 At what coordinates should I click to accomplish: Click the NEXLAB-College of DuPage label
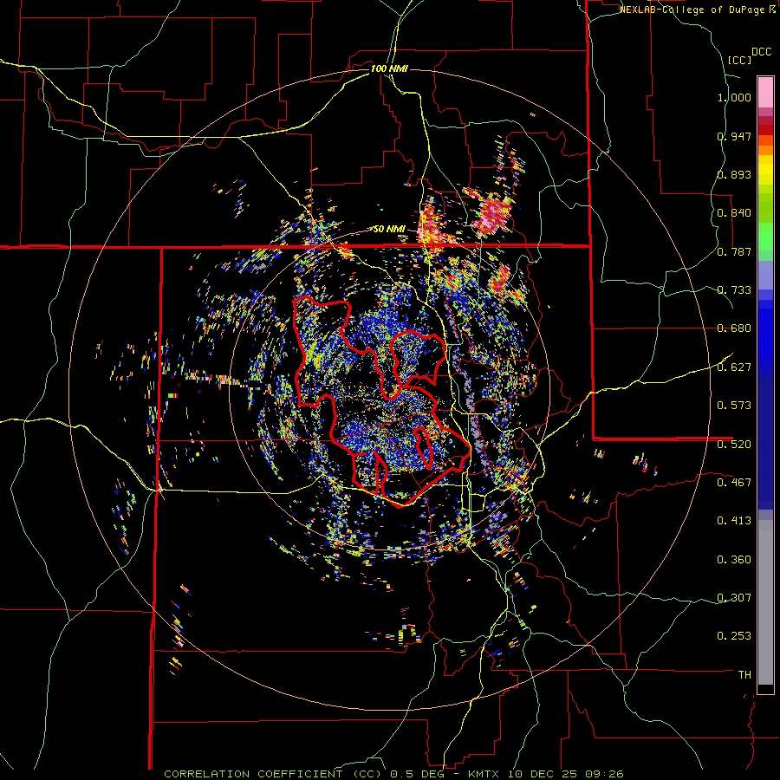[x=693, y=10]
